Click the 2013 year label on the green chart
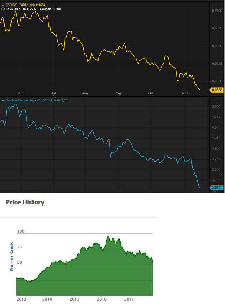Screen dimensions: 225x304 21,299
